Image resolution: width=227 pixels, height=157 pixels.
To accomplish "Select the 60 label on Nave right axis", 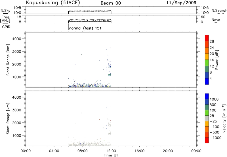I will point(203,17).
